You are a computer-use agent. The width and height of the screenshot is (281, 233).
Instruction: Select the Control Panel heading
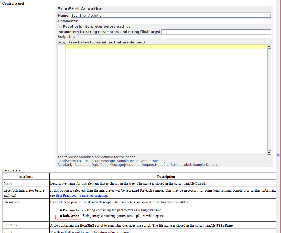13,3
